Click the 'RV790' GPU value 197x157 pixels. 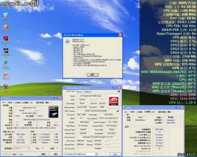click(x=82, y=100)
